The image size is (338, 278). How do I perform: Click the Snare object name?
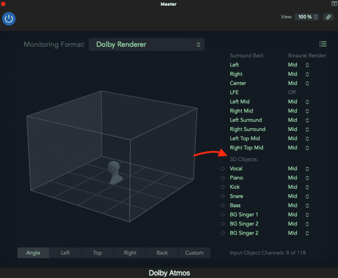236,196
